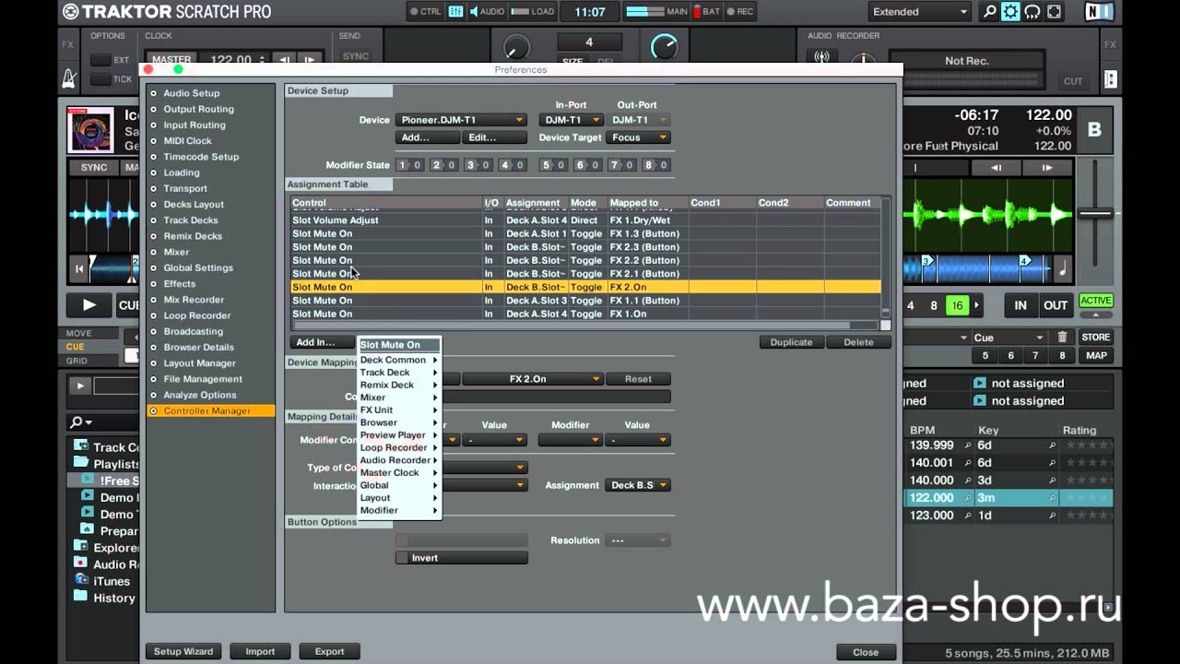1180x664 pixels.
Task: Toggle Modifier State 1 indicator
Action: (x=409, y=165)
